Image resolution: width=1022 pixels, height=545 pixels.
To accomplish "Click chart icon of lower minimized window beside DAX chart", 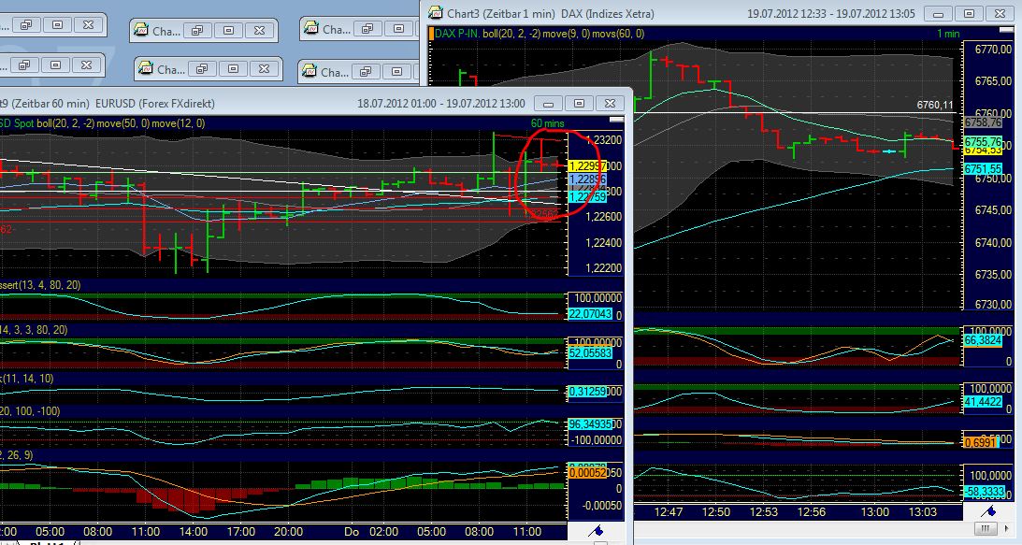I will (309, 71).
